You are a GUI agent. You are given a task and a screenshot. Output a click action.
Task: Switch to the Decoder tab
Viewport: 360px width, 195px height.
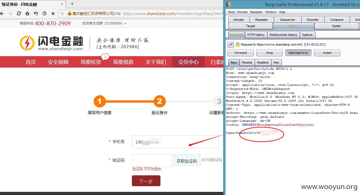coord(313,20)
